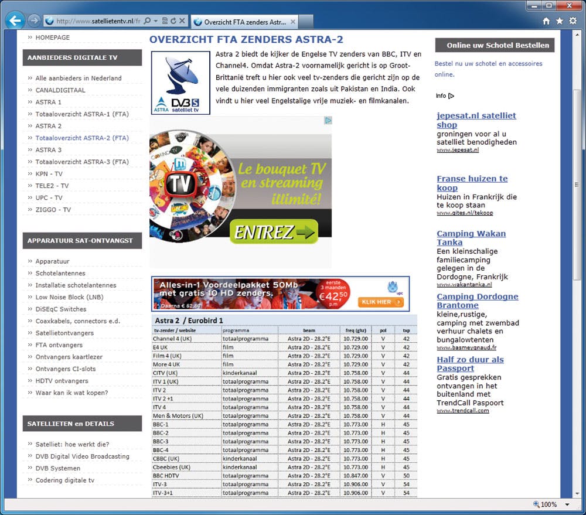Click the Astra DVB-S satelliet tv logo
The height and width of the screenshot is (515, 586).
tap(180, 83)
